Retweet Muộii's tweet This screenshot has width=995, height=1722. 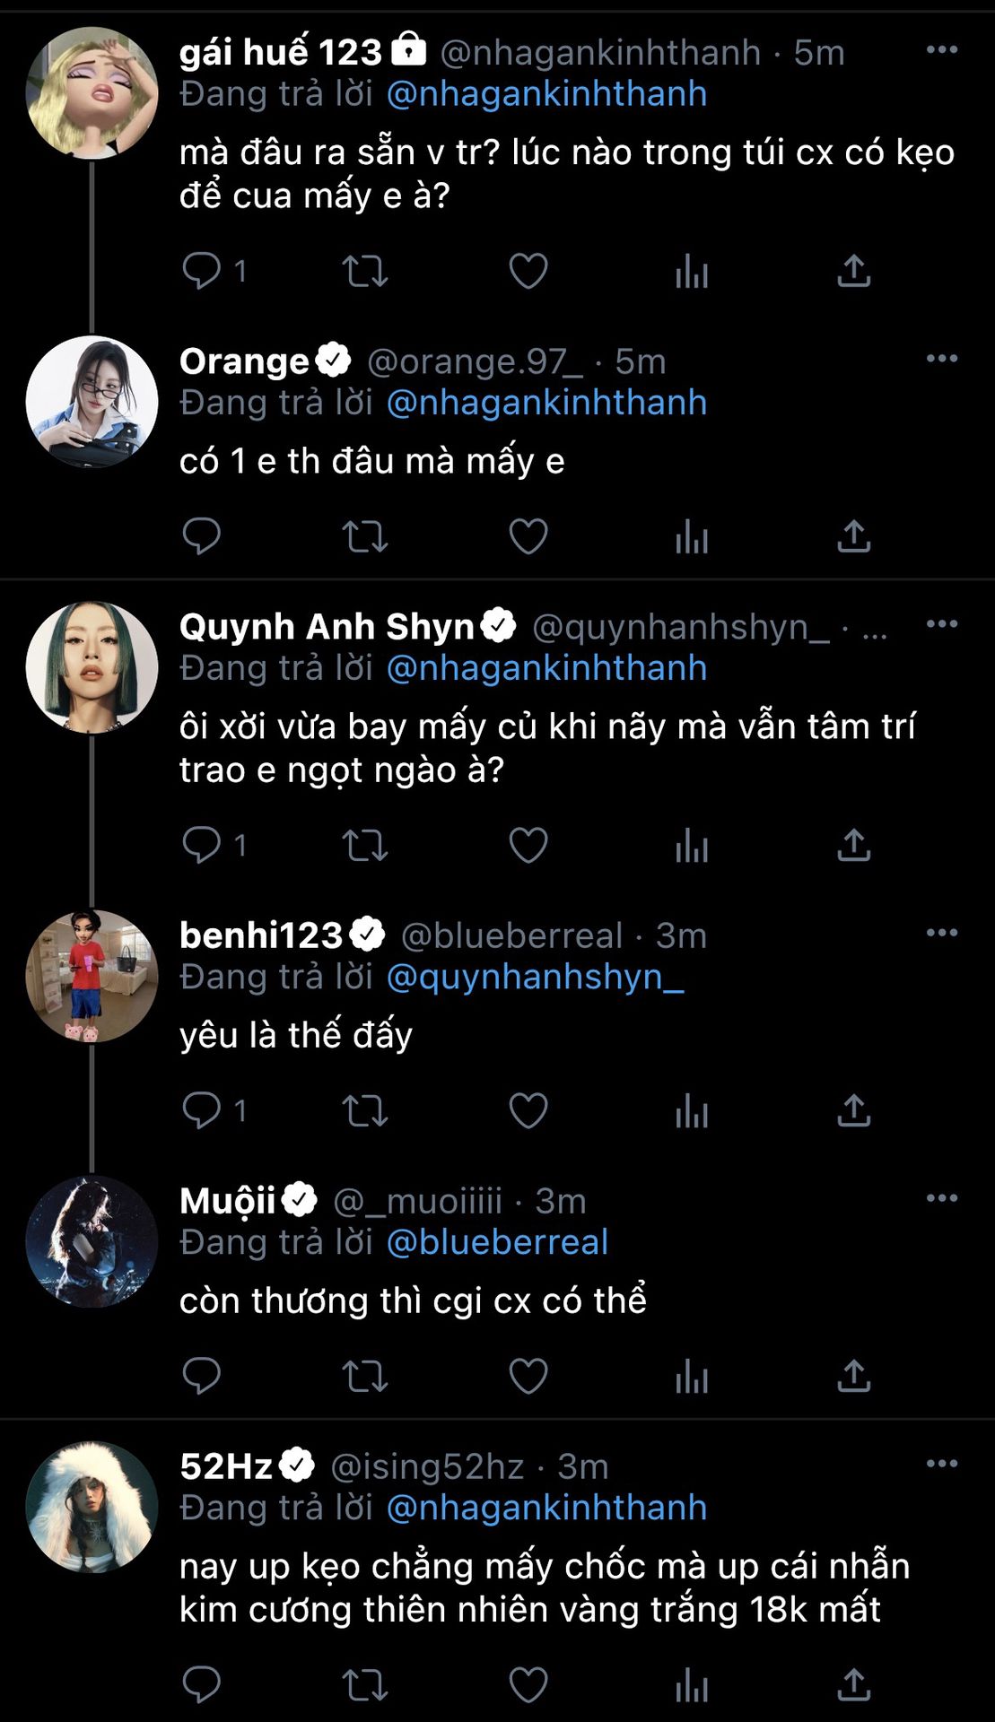[365, 1376]
